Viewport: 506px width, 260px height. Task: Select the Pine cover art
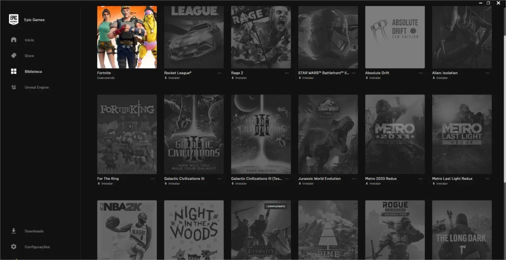pos(328,230)
